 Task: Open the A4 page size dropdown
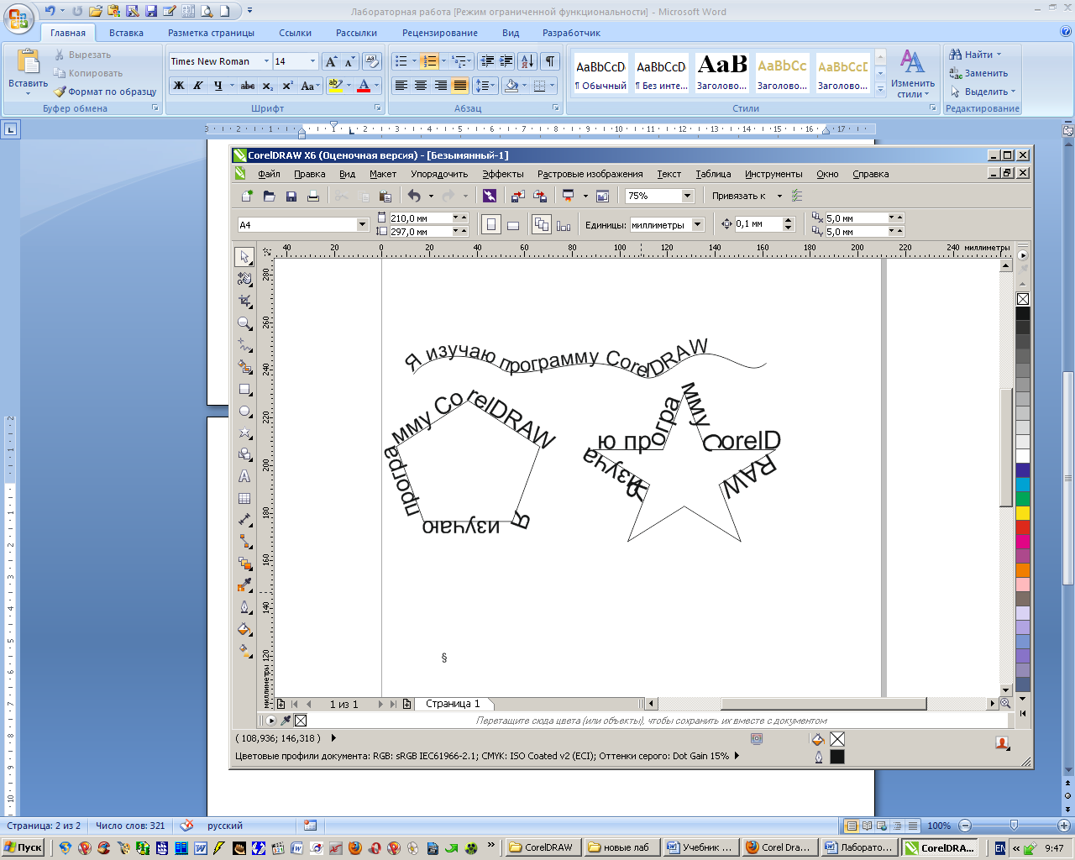tap(363, 224)
